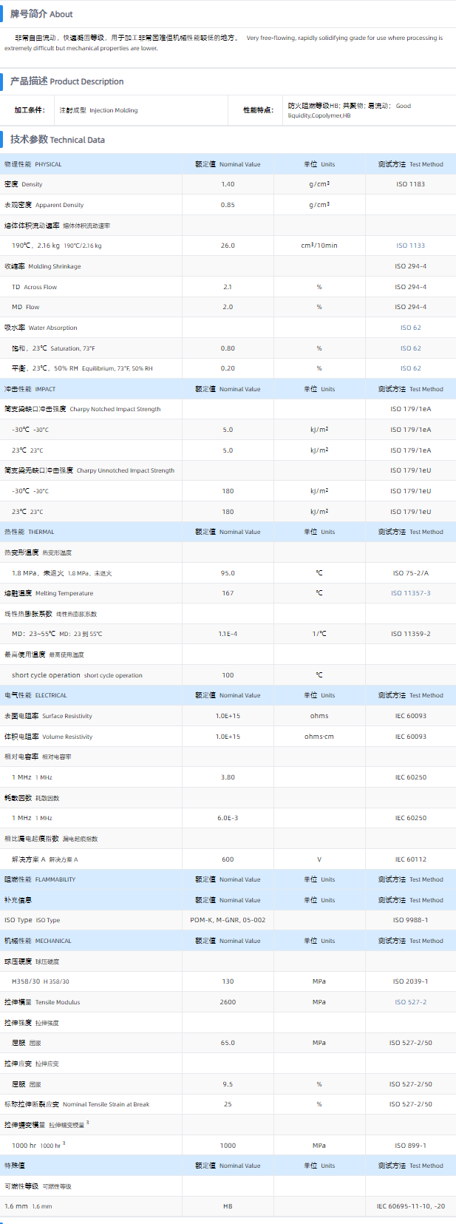Select the POM-K, M-GNR, 05-002 ISO type value

tap(228, 920)
